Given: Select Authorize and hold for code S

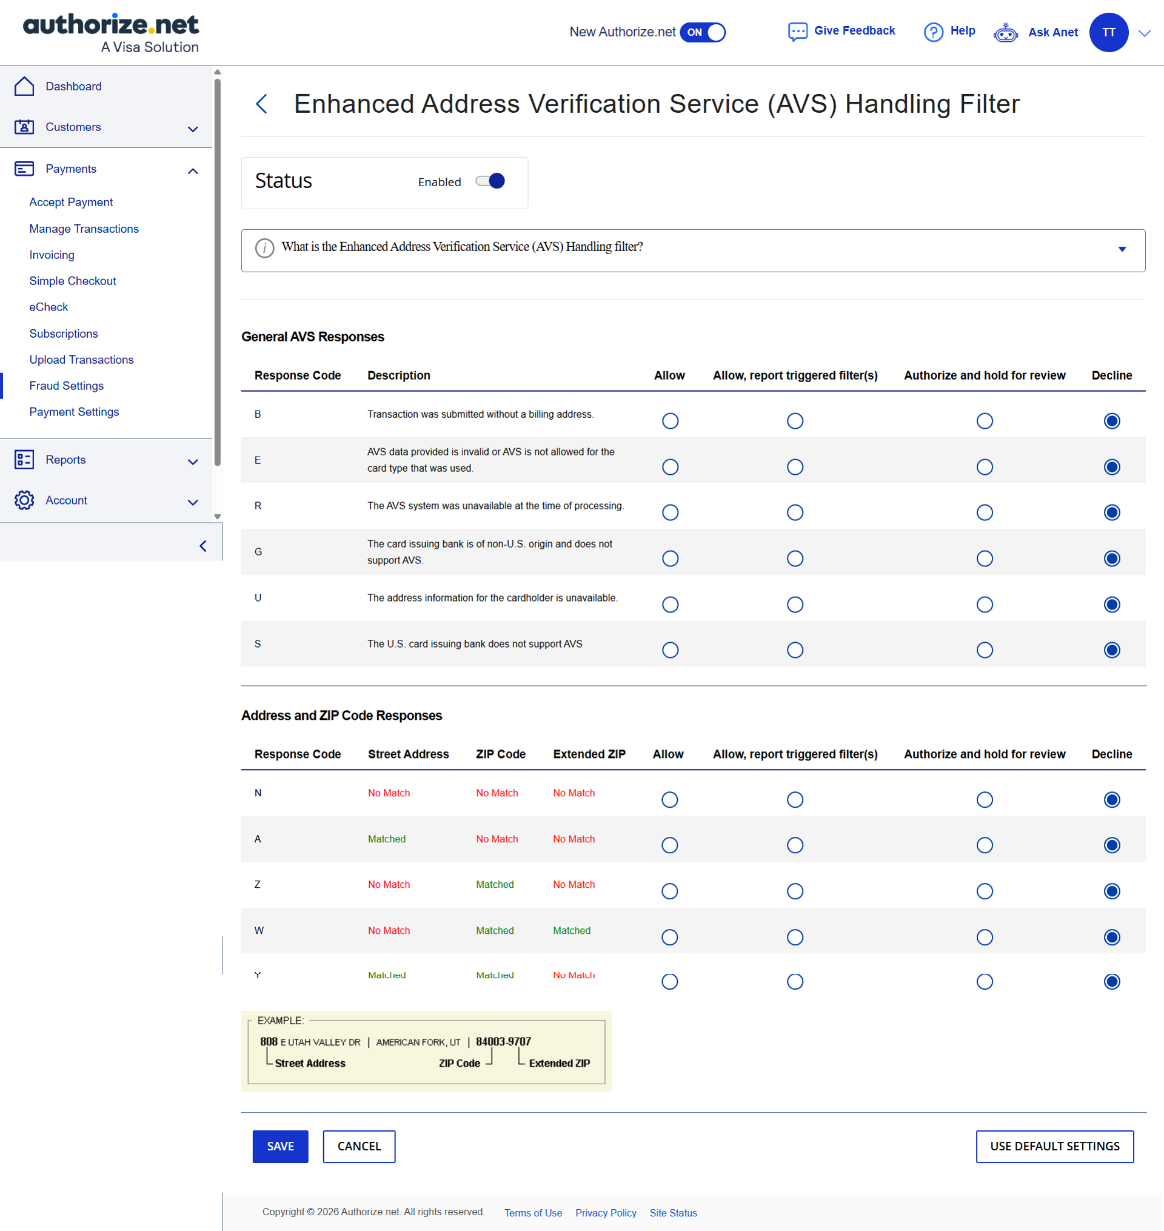Looking at the screenshot, I should [985, 650].
